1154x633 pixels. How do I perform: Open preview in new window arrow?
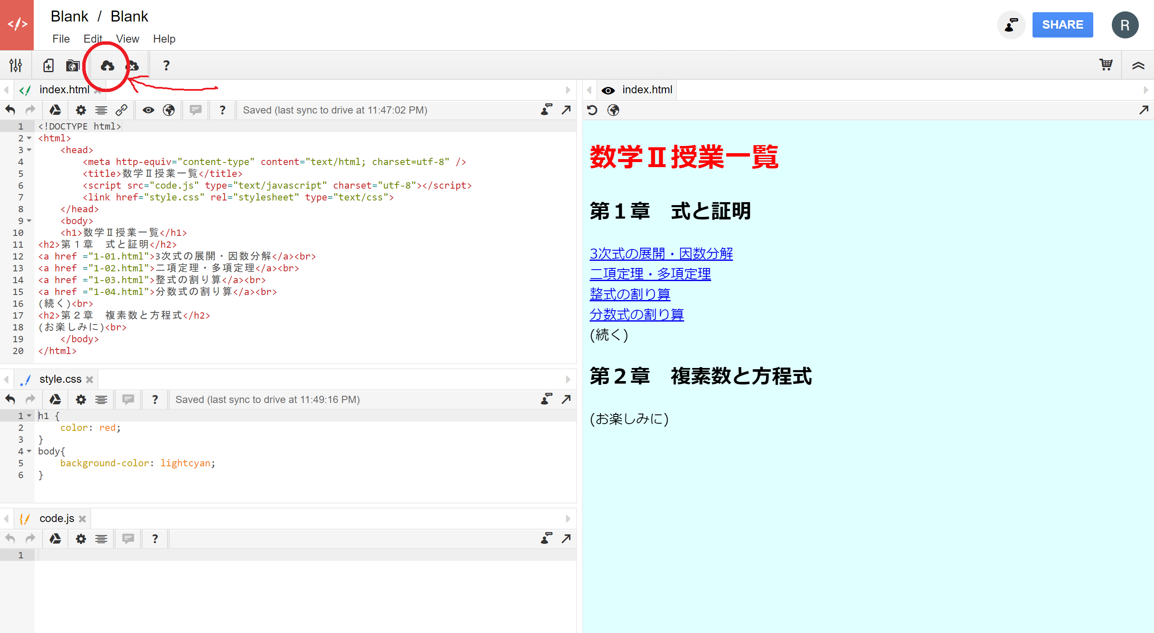pos(1144,110)
